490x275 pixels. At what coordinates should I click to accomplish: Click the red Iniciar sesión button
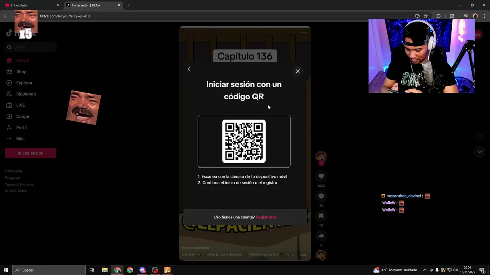point(31,153)
